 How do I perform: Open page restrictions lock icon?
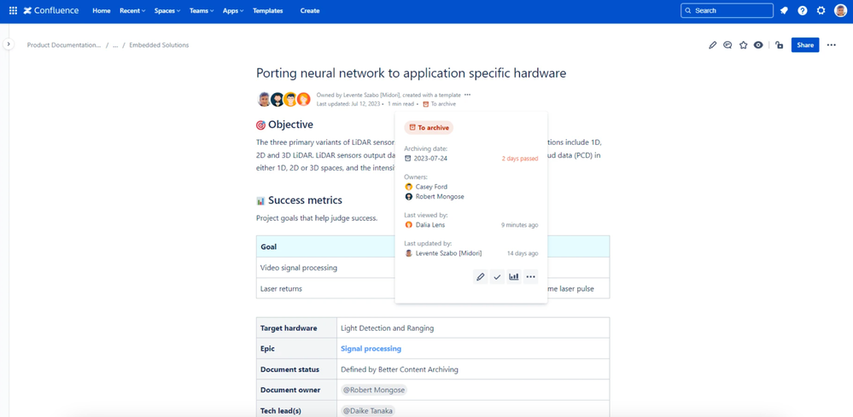779,45
